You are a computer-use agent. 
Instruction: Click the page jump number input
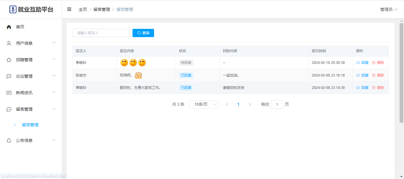click(x=277, y=105)
